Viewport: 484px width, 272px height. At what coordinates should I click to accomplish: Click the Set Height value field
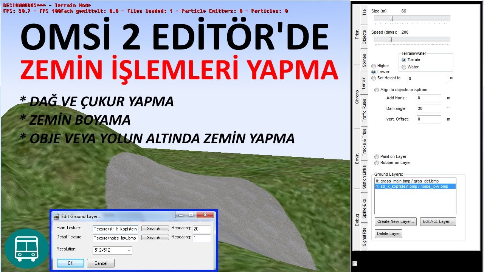coord(427,79)
